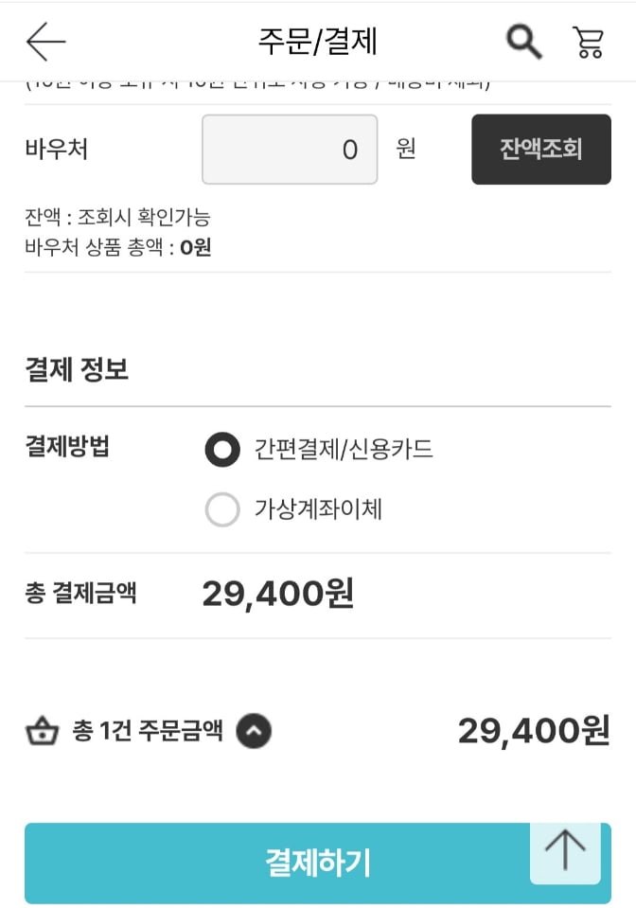Focus the 바우처 amount input field
Viewport: 636px width, 908px height.
pyautogui.click(x=290, y=150)
